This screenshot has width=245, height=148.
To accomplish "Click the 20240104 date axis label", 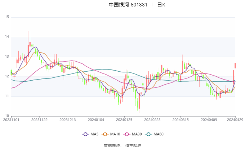I will 96,120.
